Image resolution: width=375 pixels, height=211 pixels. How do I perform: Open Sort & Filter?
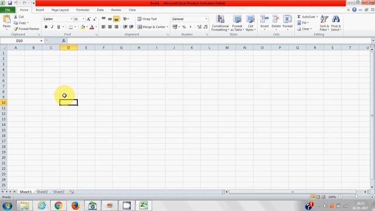point(324,23)
